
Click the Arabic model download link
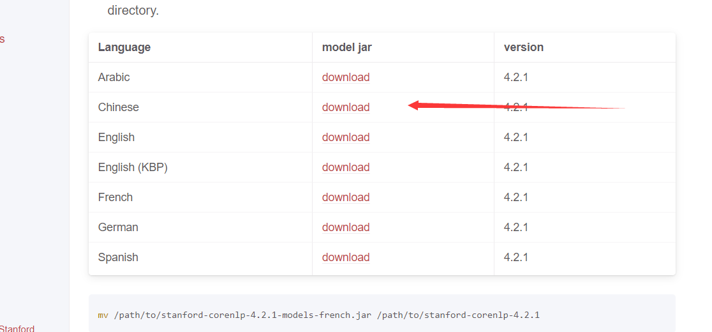point(345,77)
